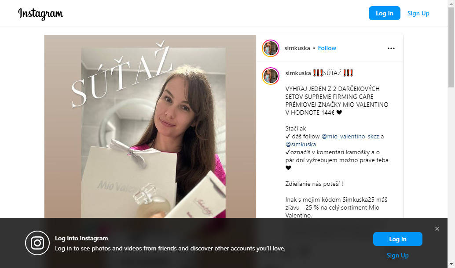Click the SÚŤAŽ giveaway post photo
Viewport: 455px width, 268px height.
point(150,127)
